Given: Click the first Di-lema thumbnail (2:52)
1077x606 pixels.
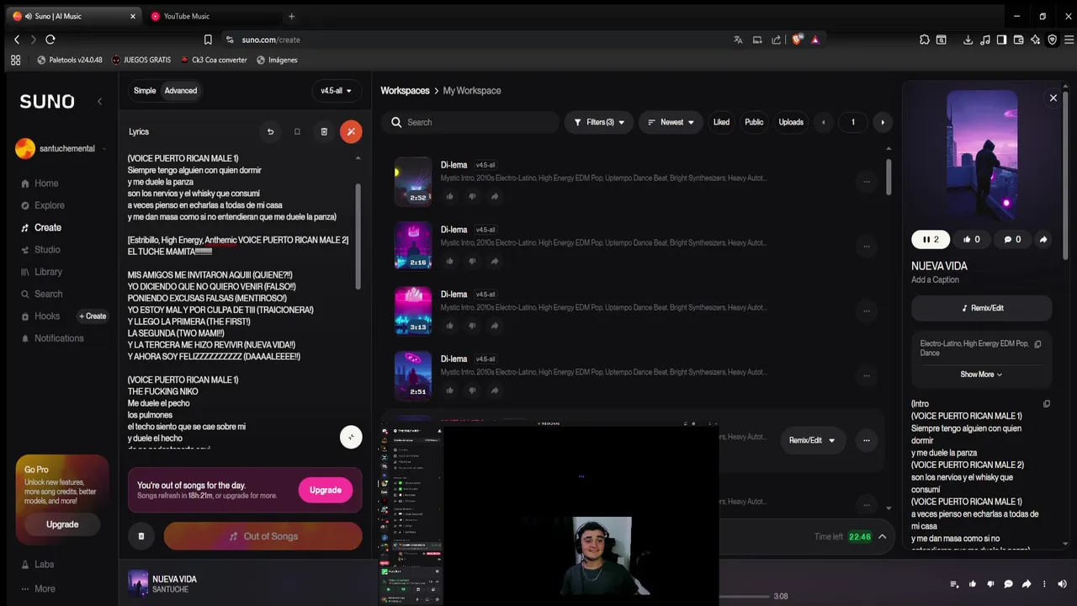Looking at the screenshot, I should point(413,181).
